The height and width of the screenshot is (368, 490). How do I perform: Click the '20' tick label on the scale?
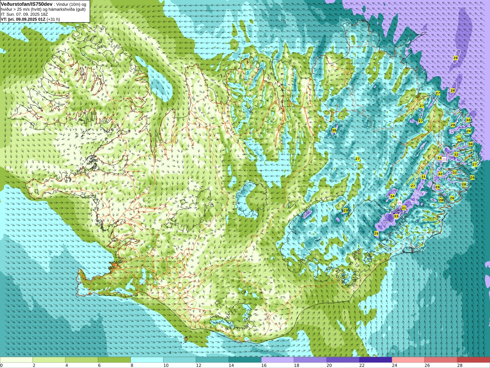[x=329, y=365]
